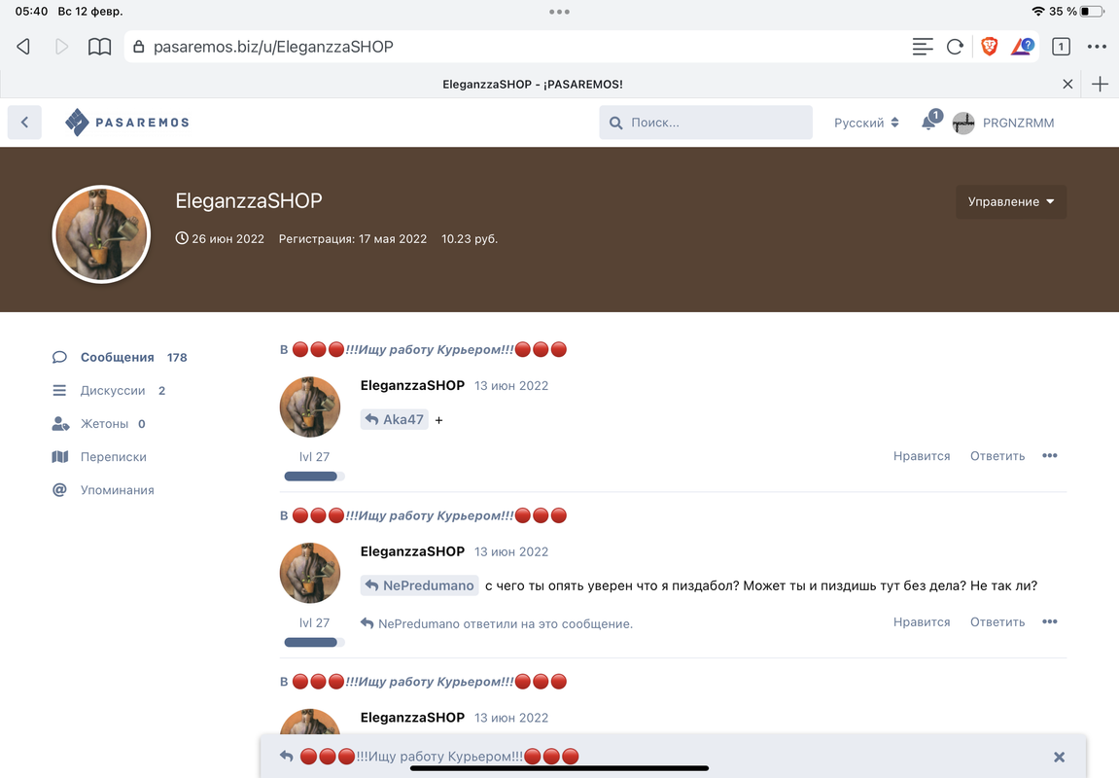Click EleganzzaSHOP author name in first post
This screenshot has width=1119, height=778.
coord(412,385)
